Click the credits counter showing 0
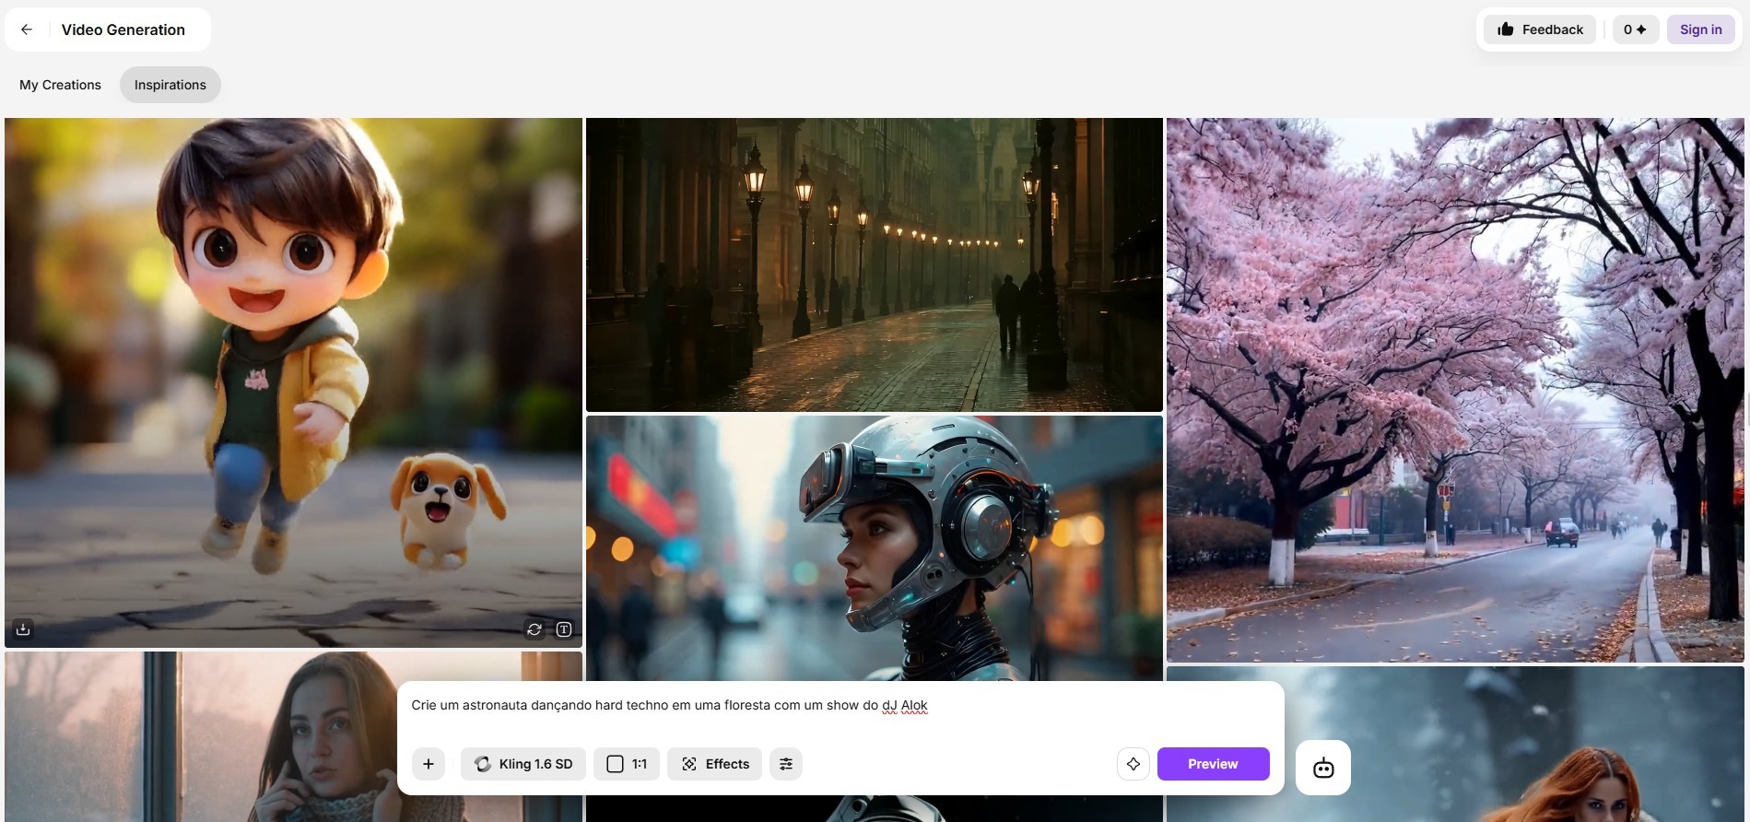Viewport: 1750px width, 822px height. coord(1635,29)
